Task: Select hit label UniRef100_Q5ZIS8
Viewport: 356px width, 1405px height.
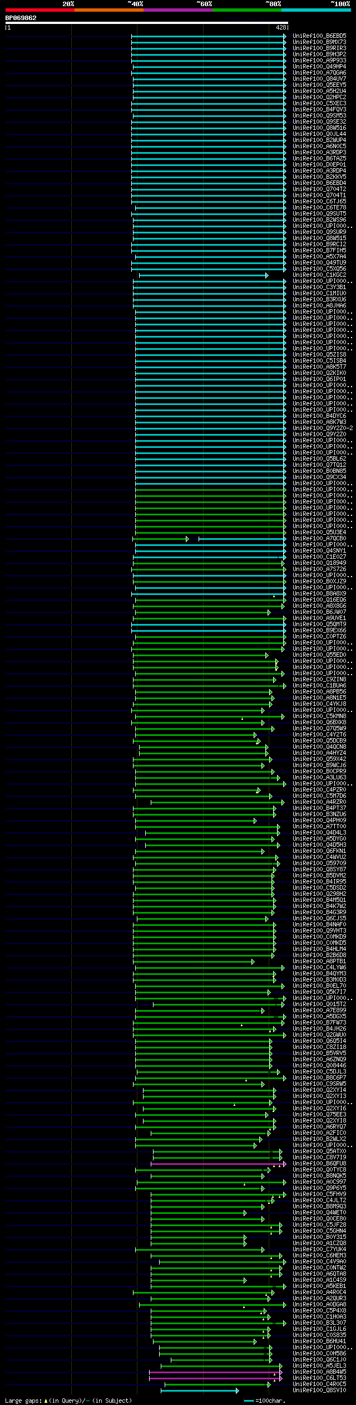Action: coord(319,355)
